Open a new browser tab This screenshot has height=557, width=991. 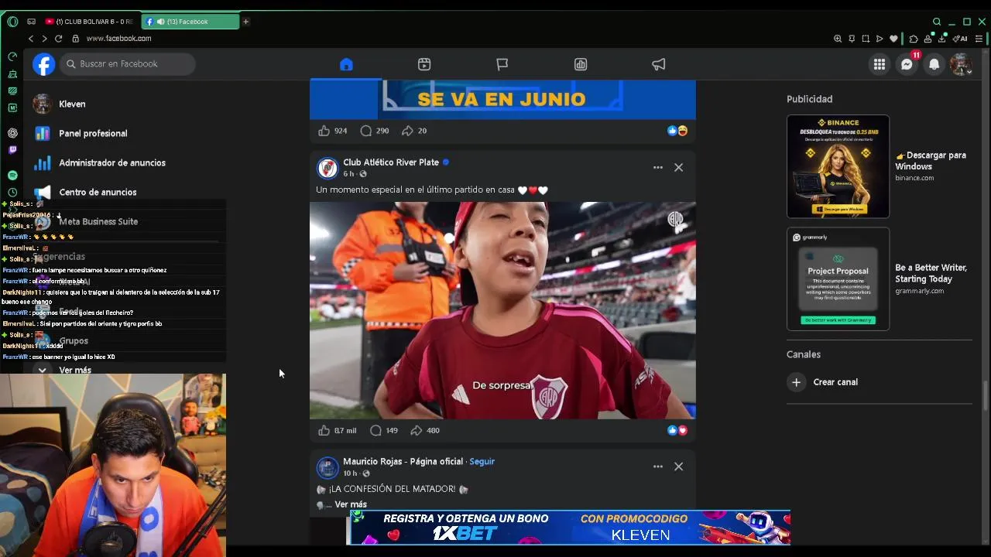tap(245, 22)
